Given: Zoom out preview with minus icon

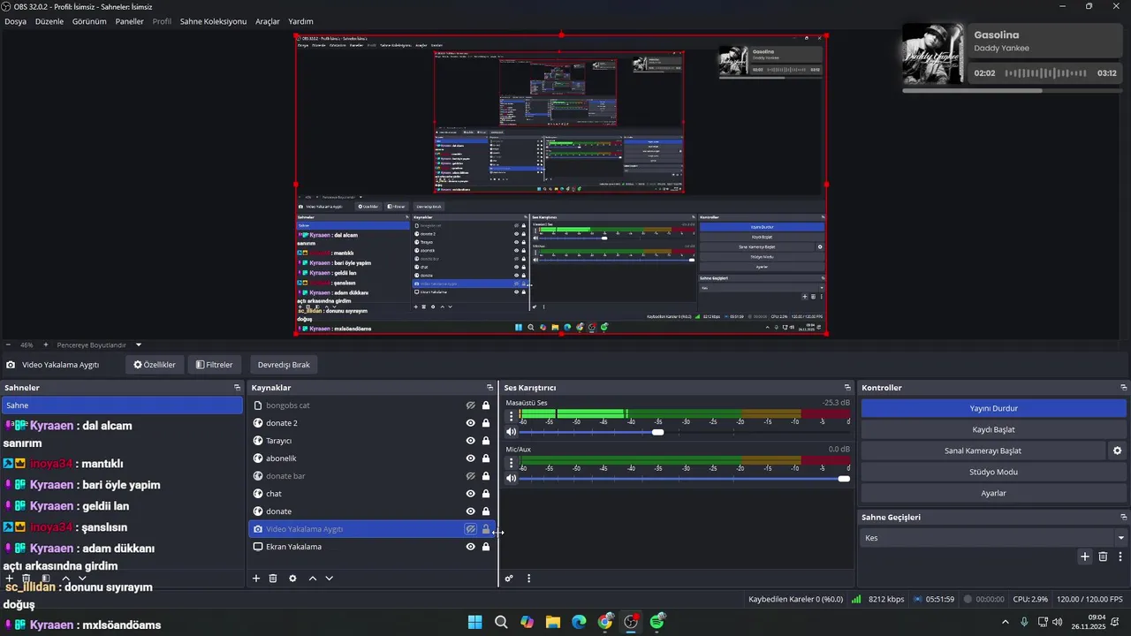Looking at the screenshot, I should click(x=8, y=344).
